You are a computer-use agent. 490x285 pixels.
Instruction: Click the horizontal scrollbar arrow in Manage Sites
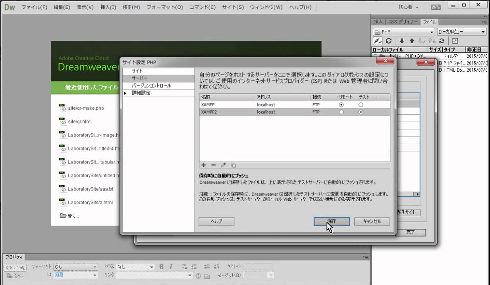[x=417, y=194]
